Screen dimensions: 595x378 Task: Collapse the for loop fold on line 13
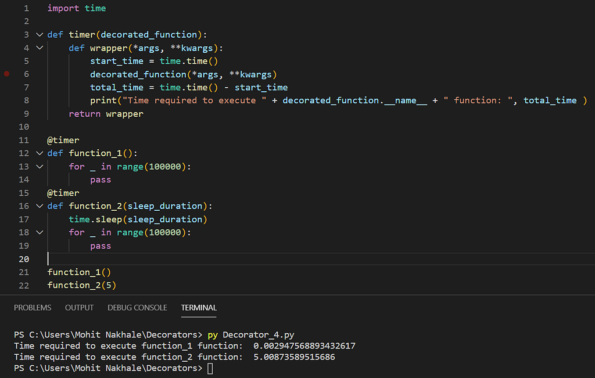(40, 167)
